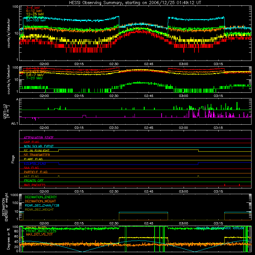Click the FRONTS_OFF flag label
This screenshot has height=255, width=255.
click(x=34, y=180)
